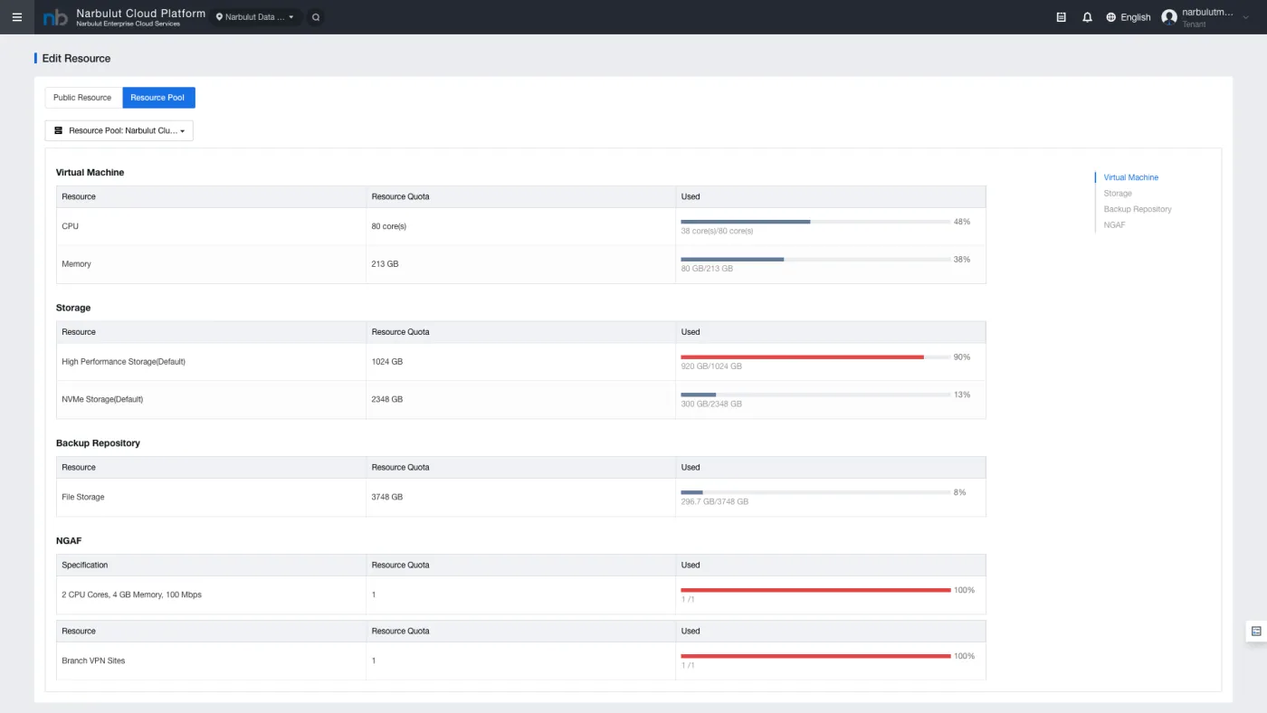
Task: Click the '296.7 GB/3748 GB' usage text
Action: (715, 501)
